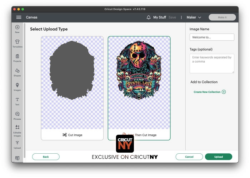The width and height of the screenshot is (250, 178).
Task: Open the hamburger main menu
Action: pos(19,17)
